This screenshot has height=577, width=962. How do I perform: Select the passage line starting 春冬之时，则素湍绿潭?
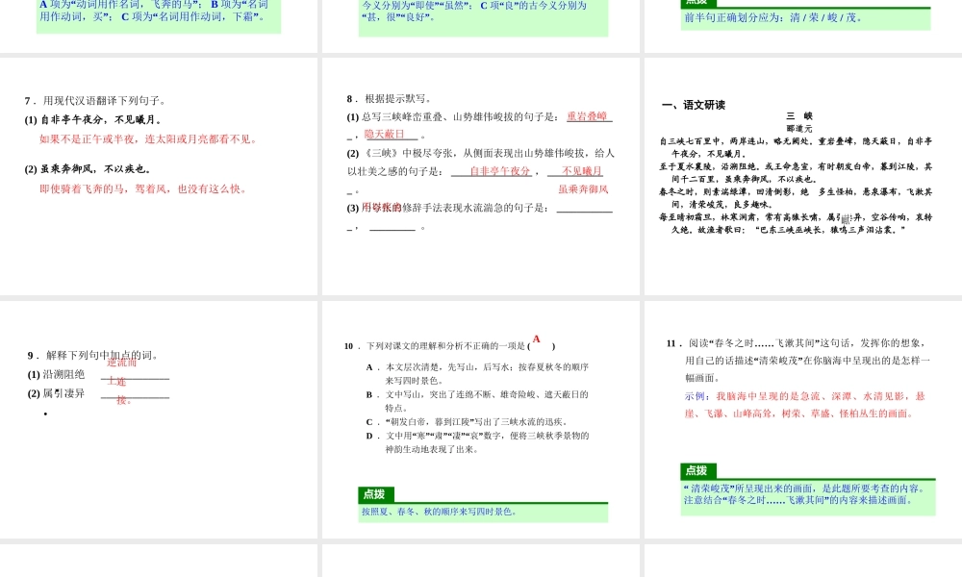[x=796, y=198]
